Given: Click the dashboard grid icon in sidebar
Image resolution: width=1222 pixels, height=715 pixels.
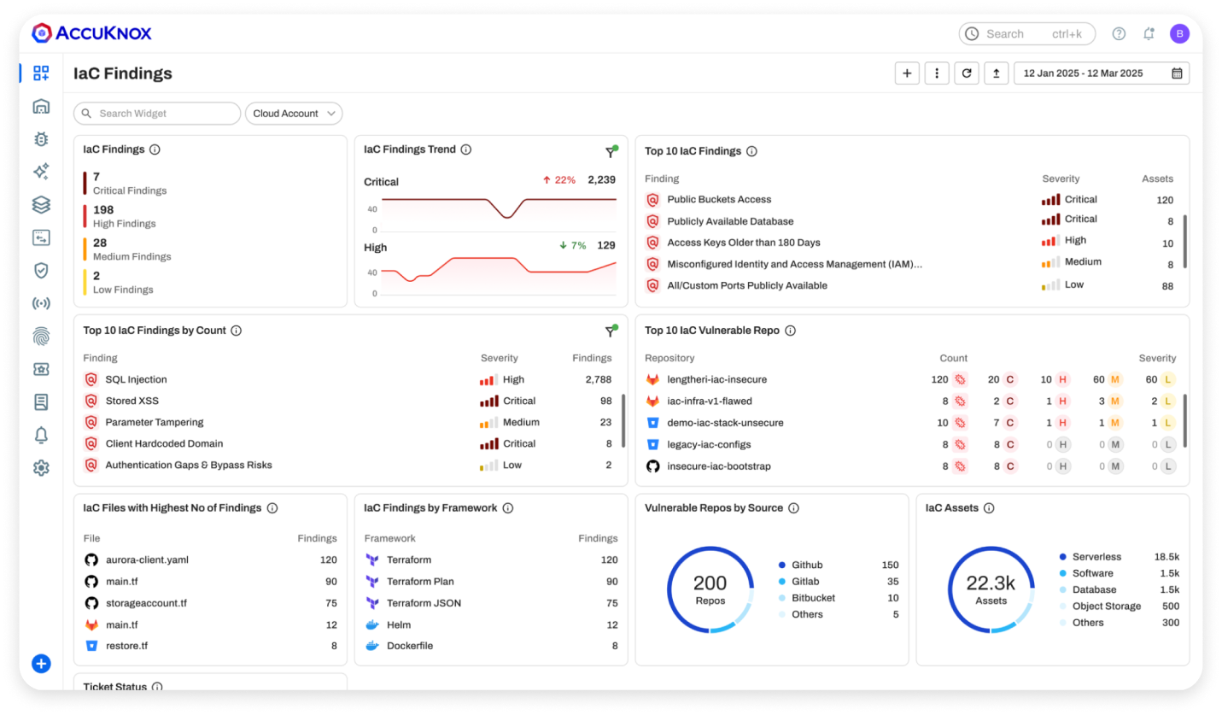Looking at the screenshot, I should pyautogui.click(x=41, y=73).
